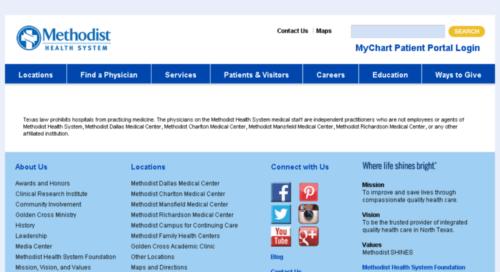
Task: Open the Locations navigation menu
Action: [36, 75]
